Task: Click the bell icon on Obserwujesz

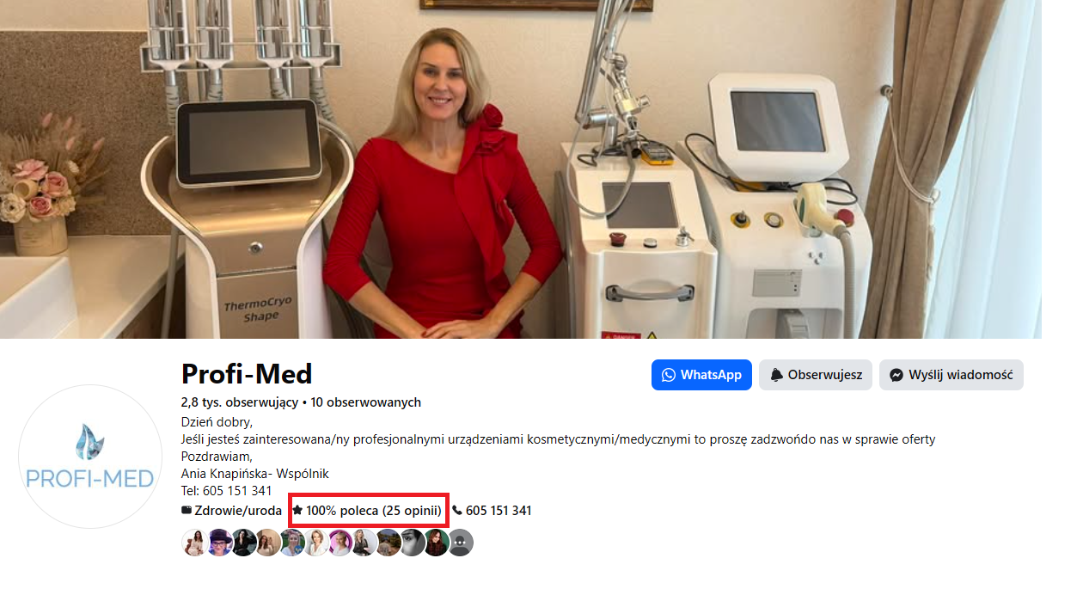Action: coord(776,375)
